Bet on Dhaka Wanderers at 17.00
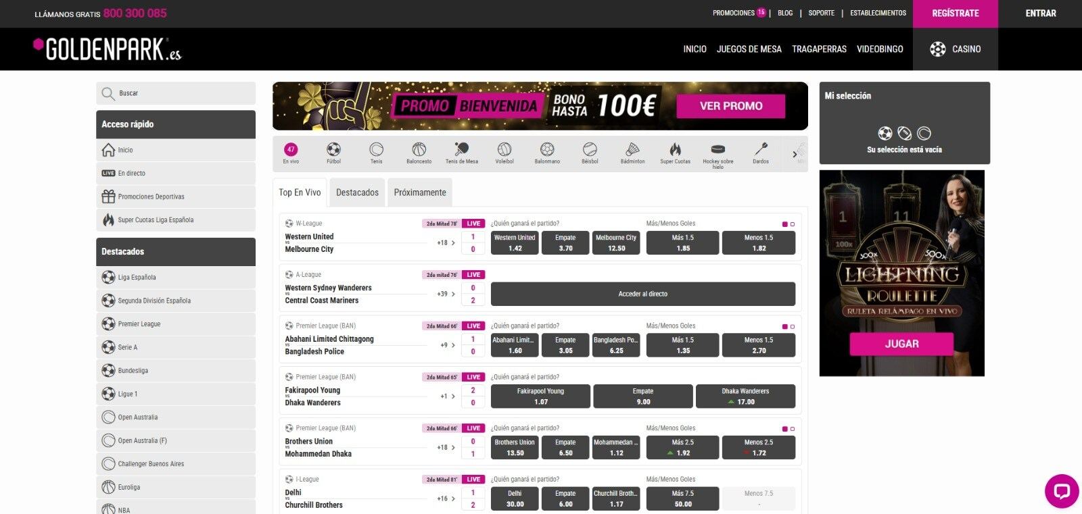Viewport: 1082px width, 514px height. (745, 396)
